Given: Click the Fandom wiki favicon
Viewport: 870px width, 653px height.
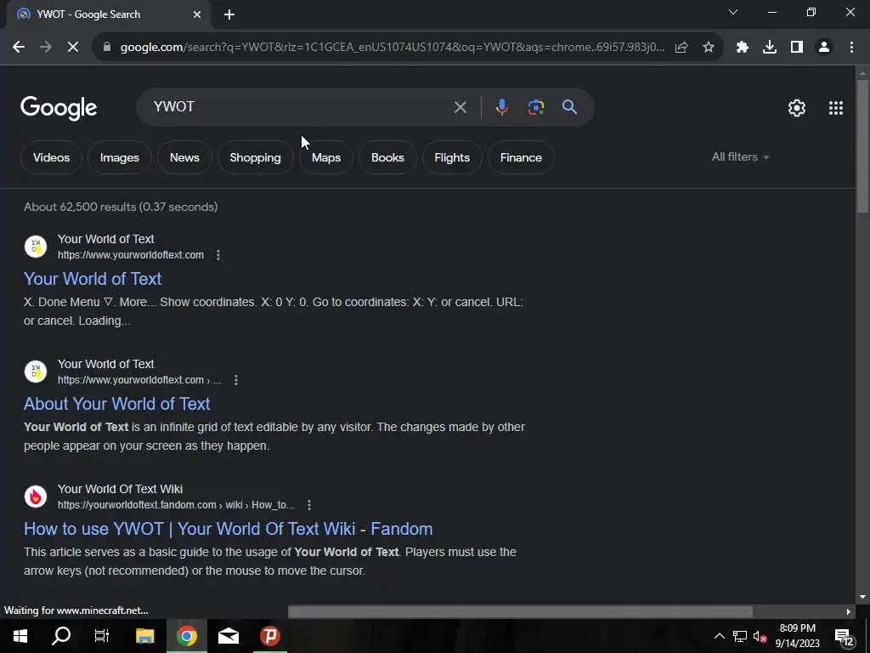Looking at the screenshot, I should 36,497.
